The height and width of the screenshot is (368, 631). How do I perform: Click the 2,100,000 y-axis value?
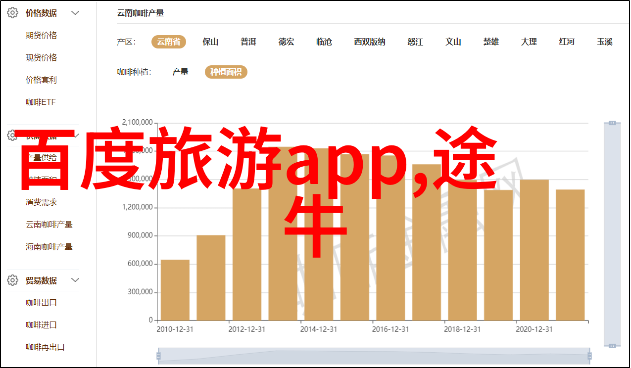(x=137, y=123)
